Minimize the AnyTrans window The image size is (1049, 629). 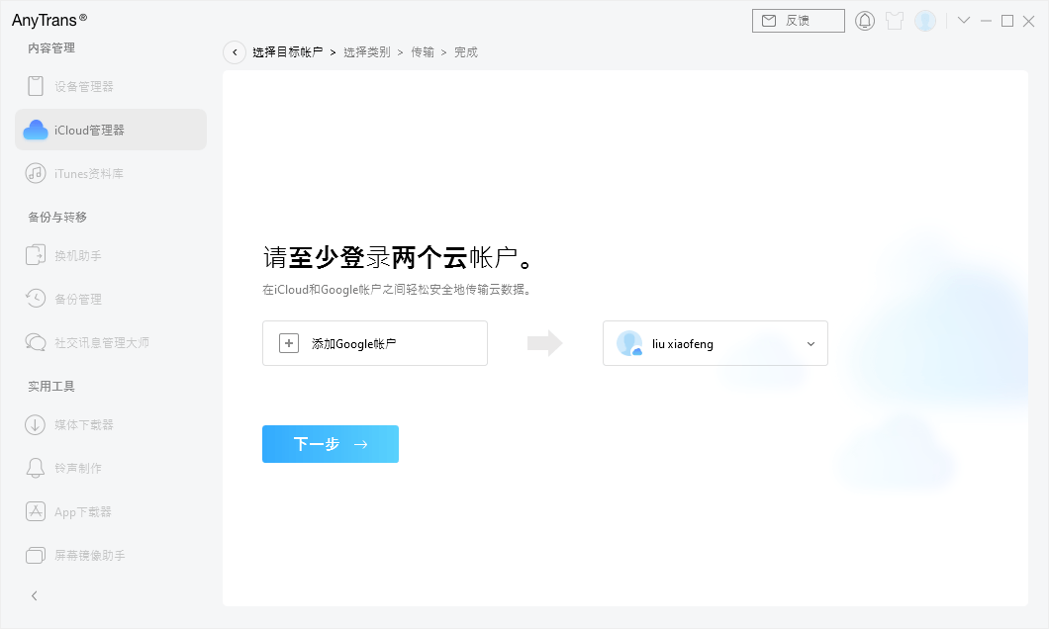pyautogui.click(x=986, y=21)
